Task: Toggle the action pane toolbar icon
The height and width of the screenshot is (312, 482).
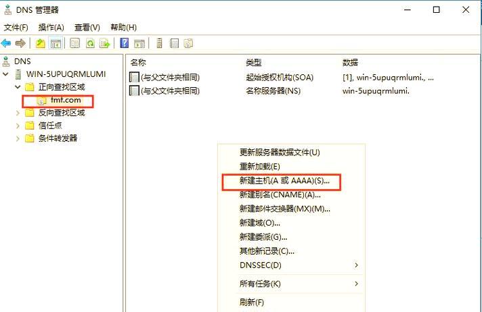Action: pyautogui.click(x=139, y=43)
